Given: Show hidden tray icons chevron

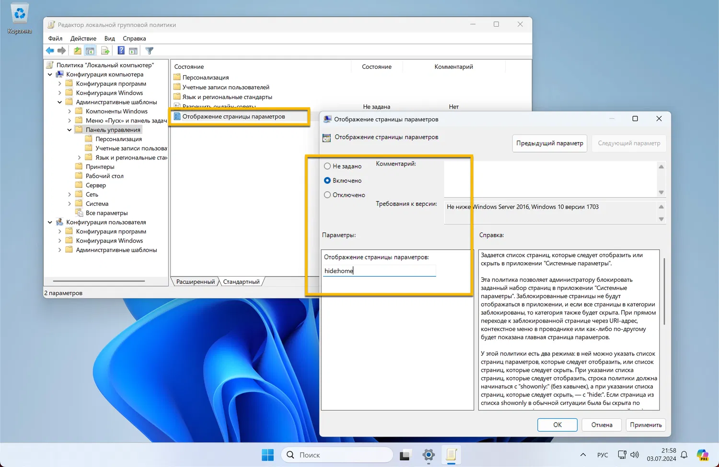Looking at the screenshot, I should pos(583,455).
